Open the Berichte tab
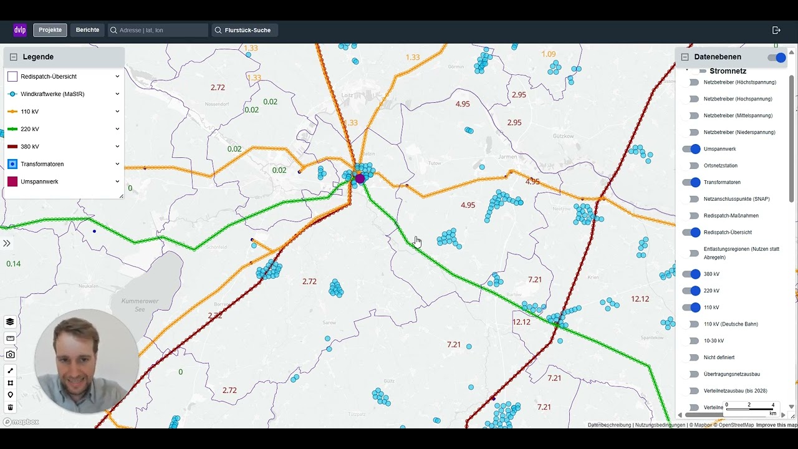This screenshot has height=449, width=798. [87, 30]
